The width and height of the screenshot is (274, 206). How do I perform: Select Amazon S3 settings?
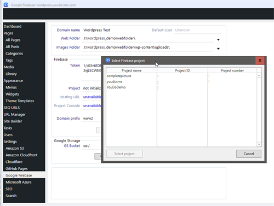[x=15, y=148]
